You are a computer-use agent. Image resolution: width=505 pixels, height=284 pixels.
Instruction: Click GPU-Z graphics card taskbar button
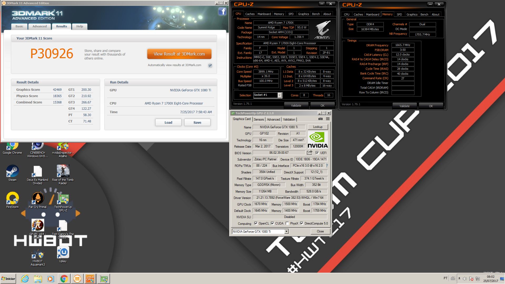tap(104, 279)
